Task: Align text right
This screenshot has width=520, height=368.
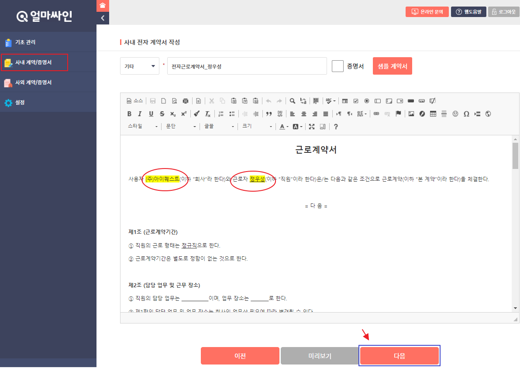Action: click(315, 113)
